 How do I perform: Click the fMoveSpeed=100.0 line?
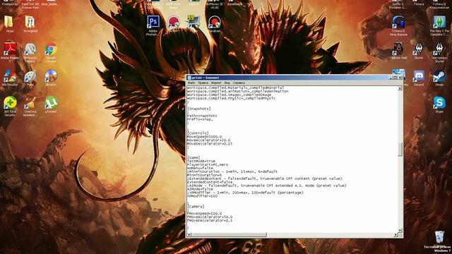click(204, 213)
